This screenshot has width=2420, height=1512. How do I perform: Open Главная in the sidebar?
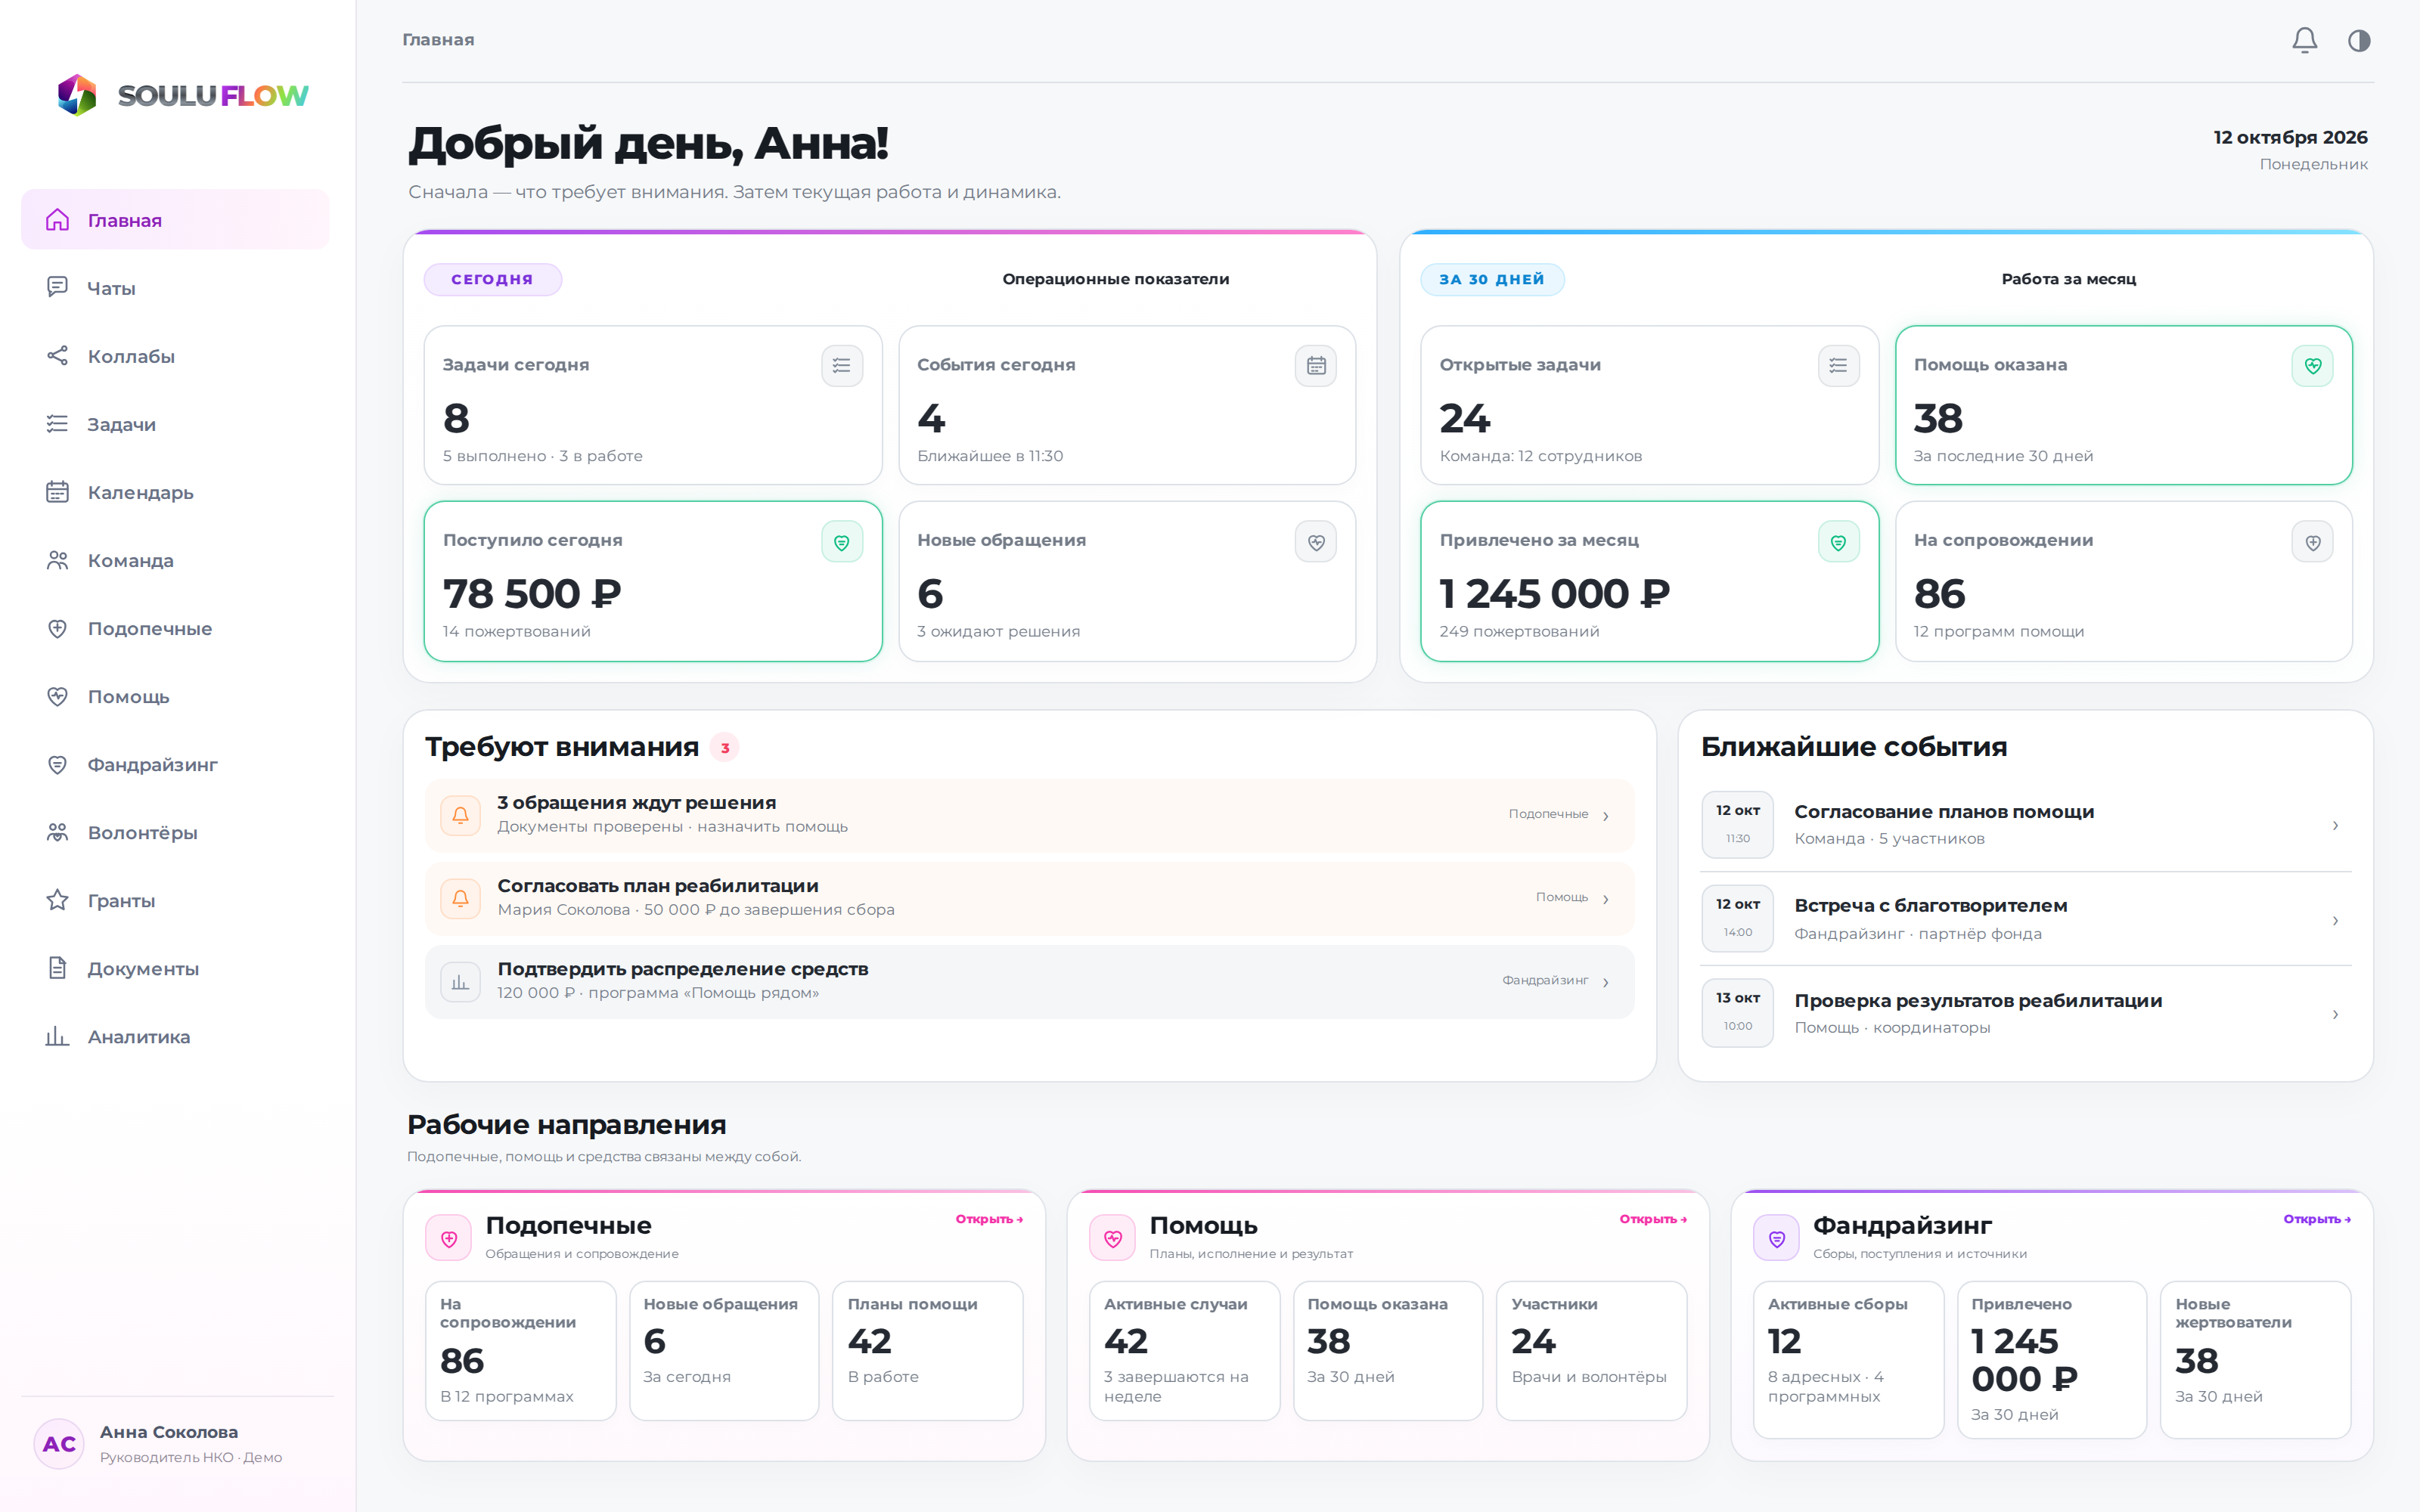pyautogui.click(x=175, y=220)
